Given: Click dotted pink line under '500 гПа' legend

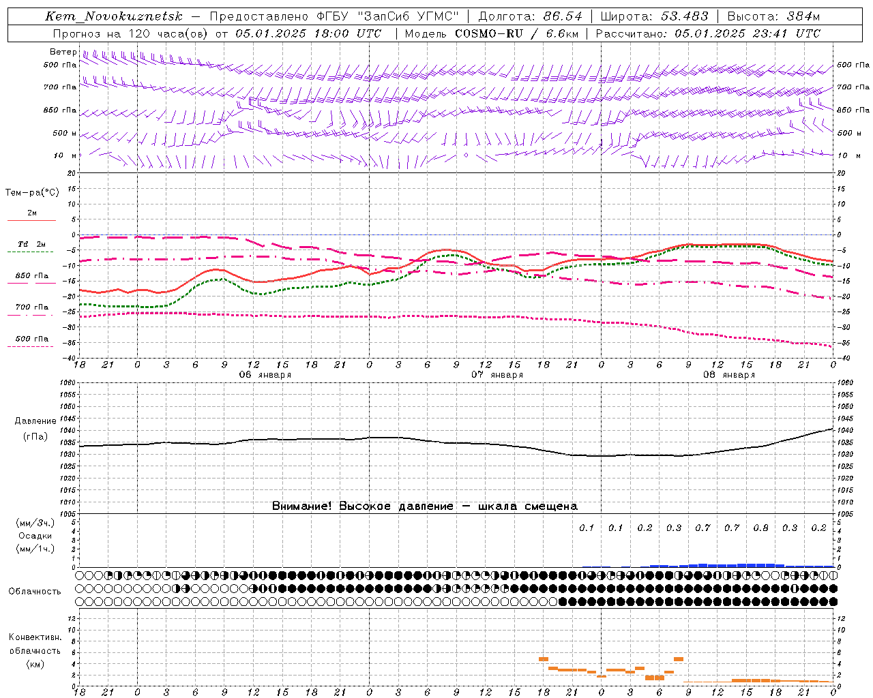Looking at the screenshot, I should point(31,346).
